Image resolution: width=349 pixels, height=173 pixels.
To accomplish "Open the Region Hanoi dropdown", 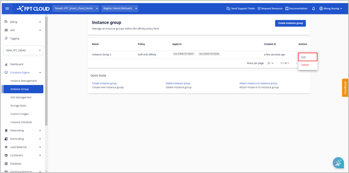I will (x=119, y=8).
